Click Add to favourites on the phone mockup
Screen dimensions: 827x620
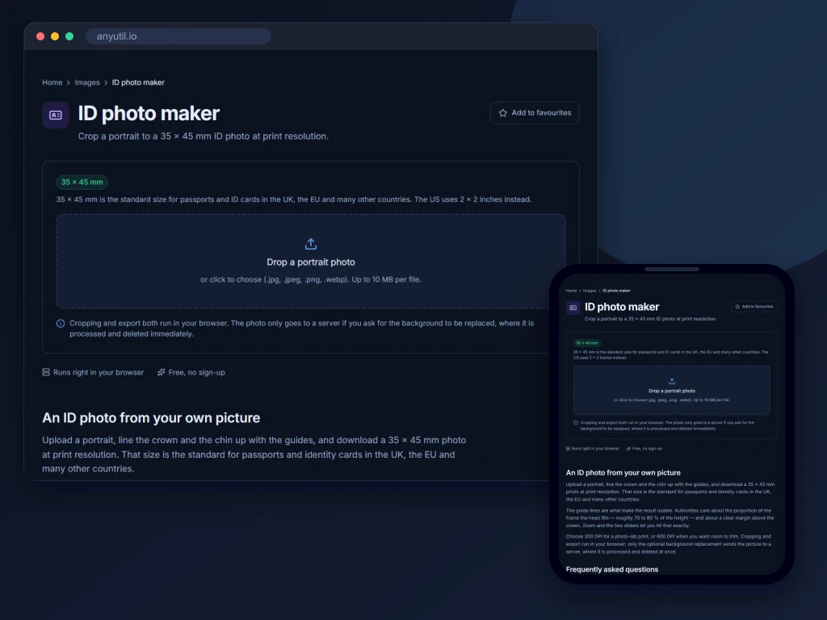pos(754,306)
